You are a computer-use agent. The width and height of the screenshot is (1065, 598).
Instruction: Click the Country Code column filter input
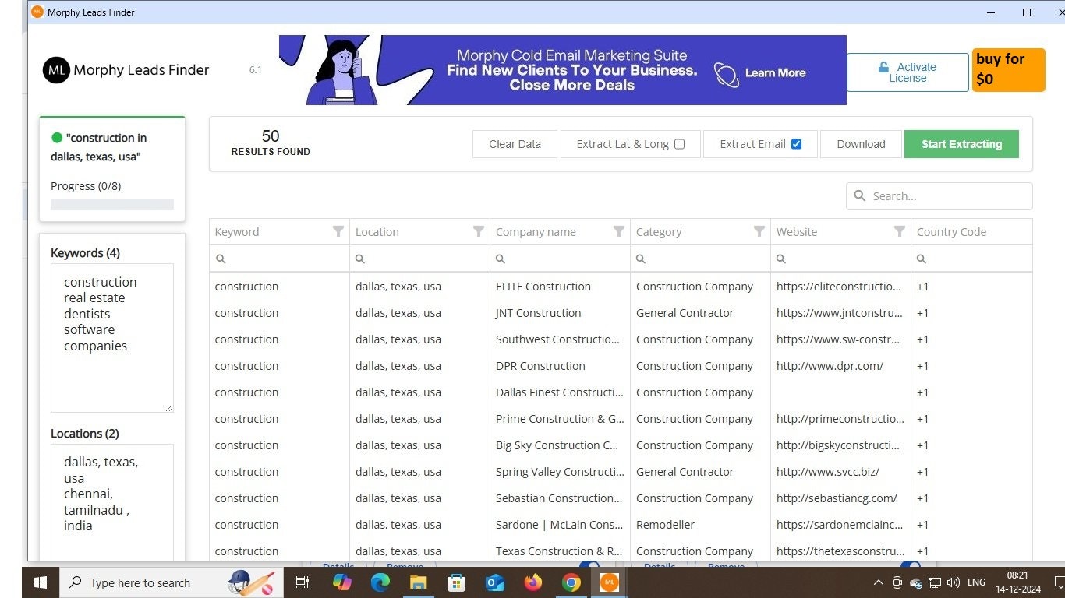click(971, 259)
